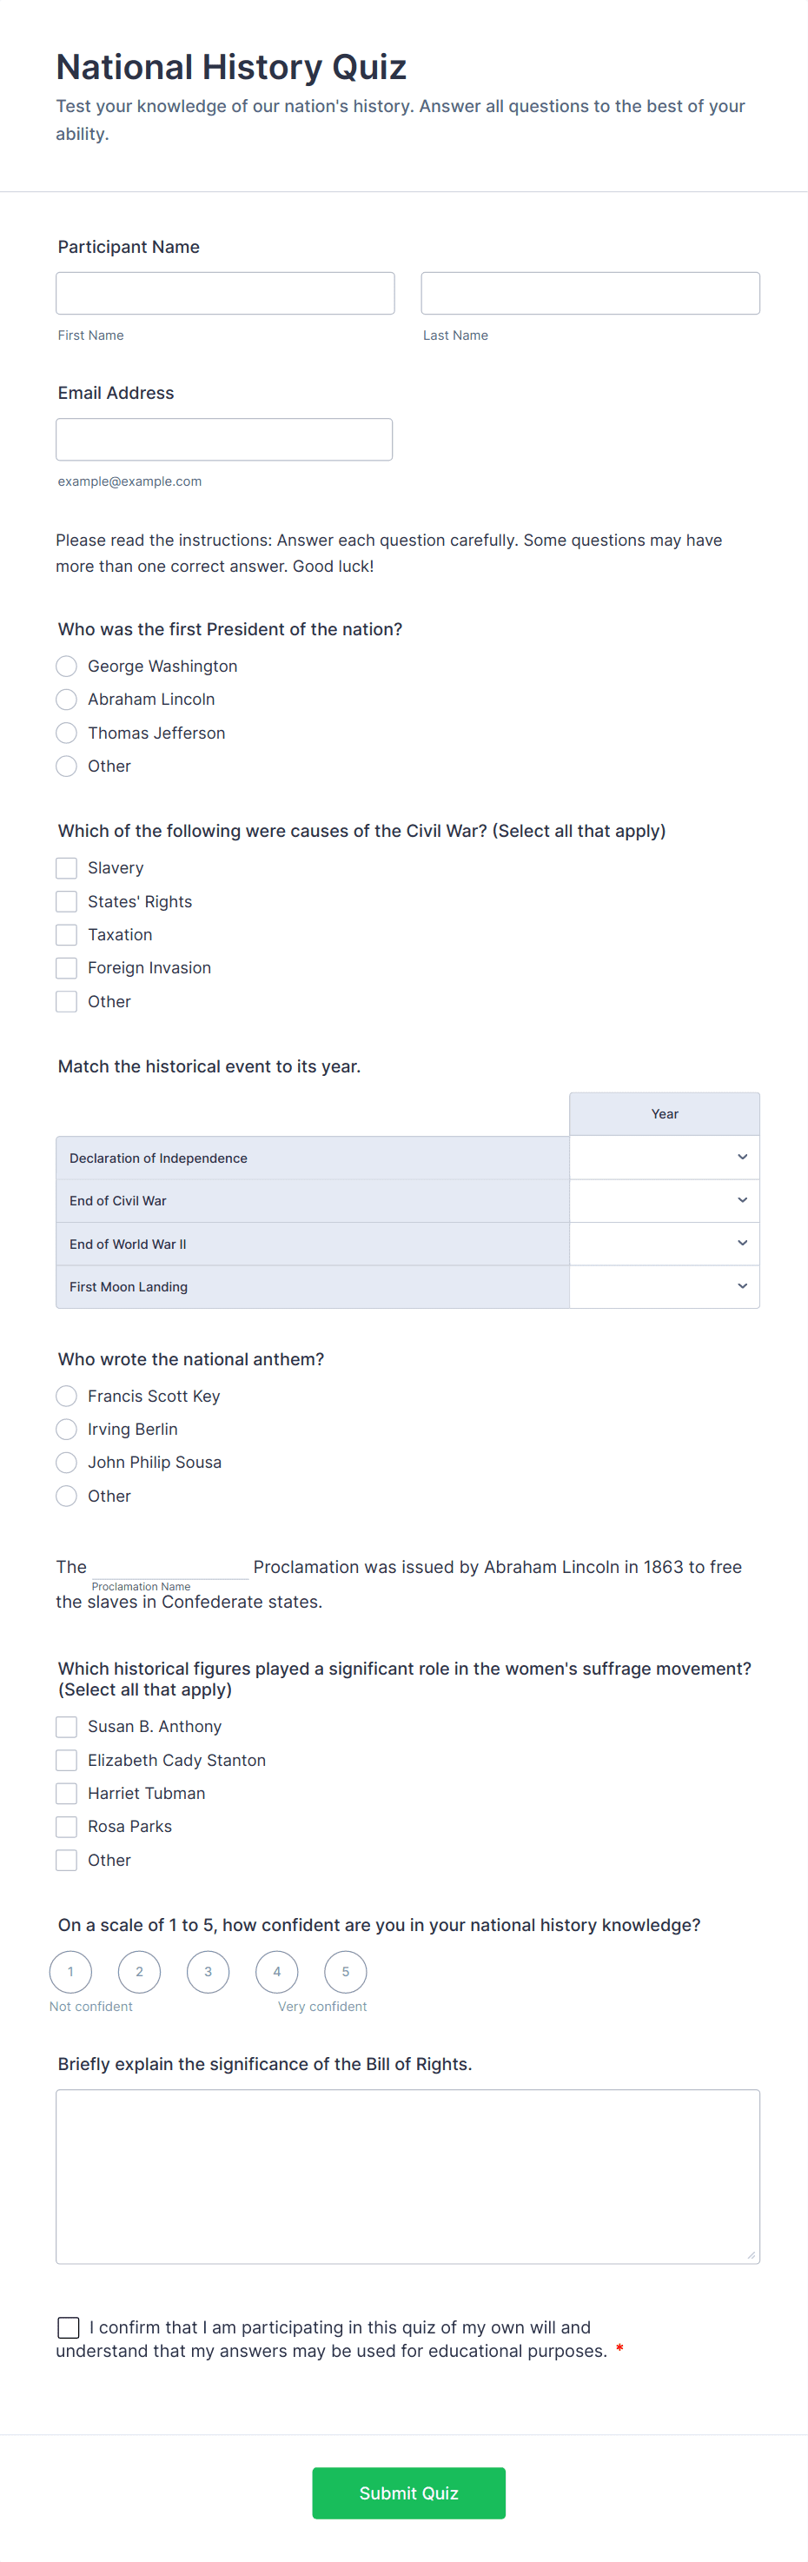Select Francis Scott Key option
This screenshot has height=2562, width=808.
click(67, 1397)
